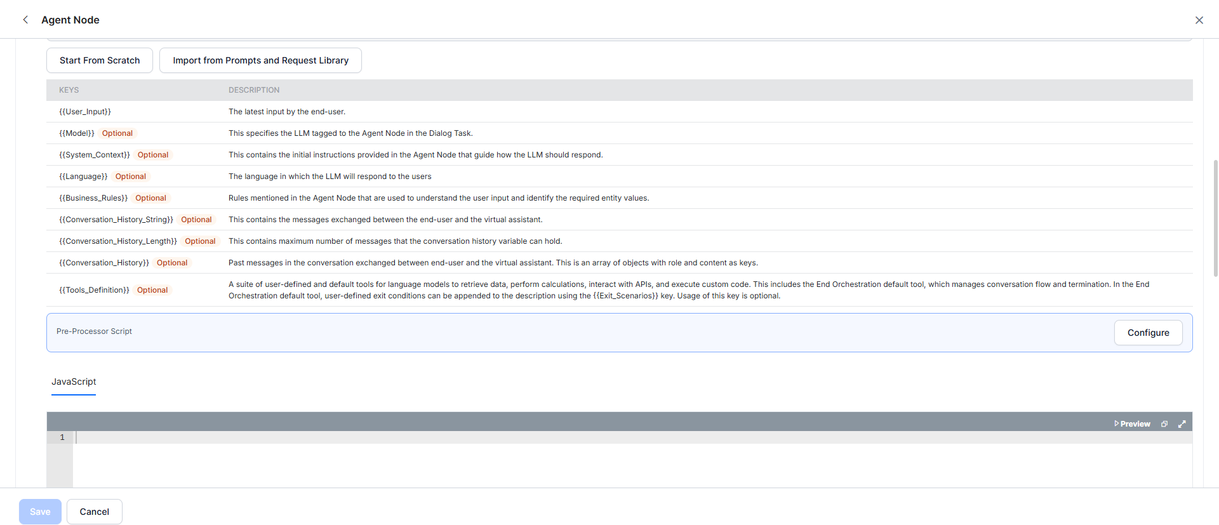The image size is (1219, 525).
Task: Click the {{Tools_Definition}} key
Action: coord(94,290)
